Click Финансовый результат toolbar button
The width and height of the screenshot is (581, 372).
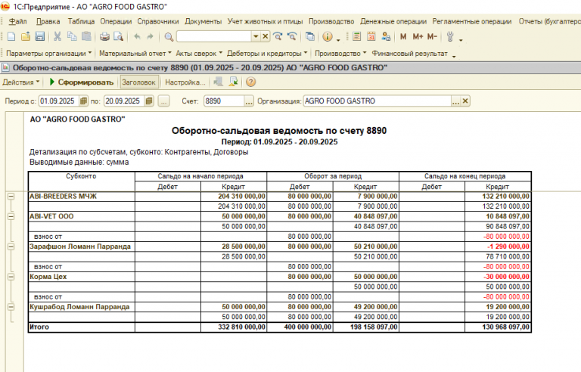point(410,54)
